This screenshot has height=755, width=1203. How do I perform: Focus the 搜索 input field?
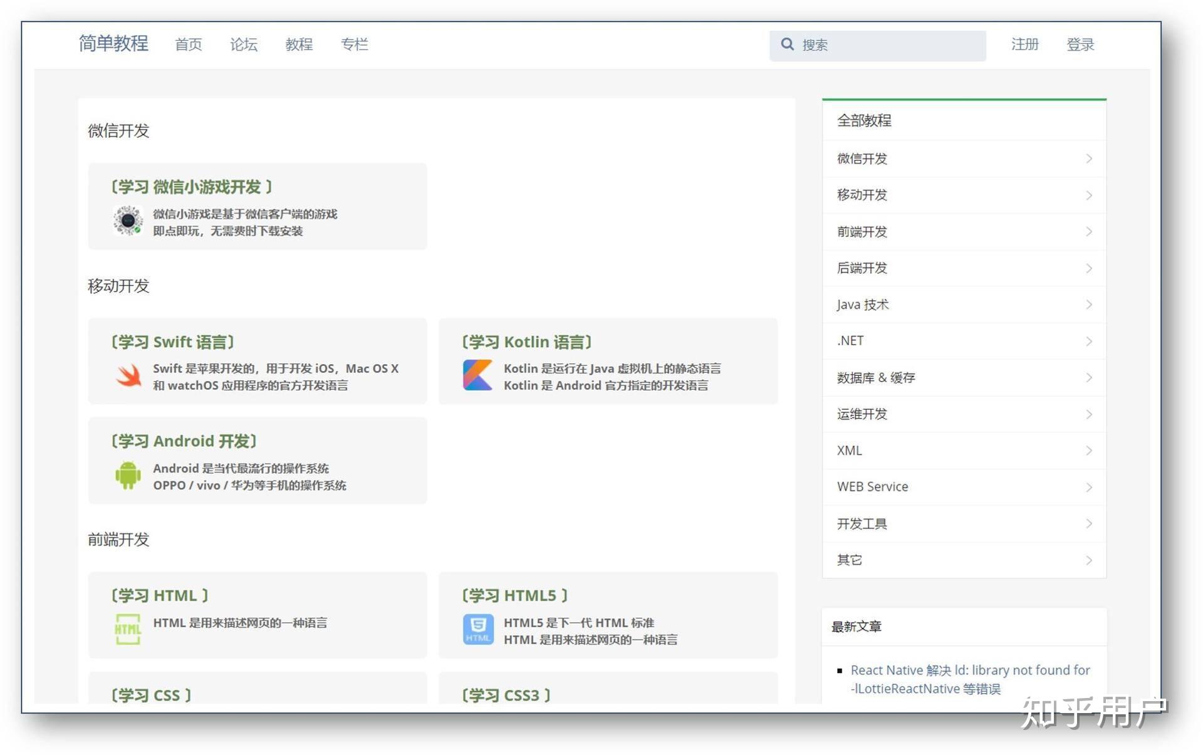click(x=890, y=45)
